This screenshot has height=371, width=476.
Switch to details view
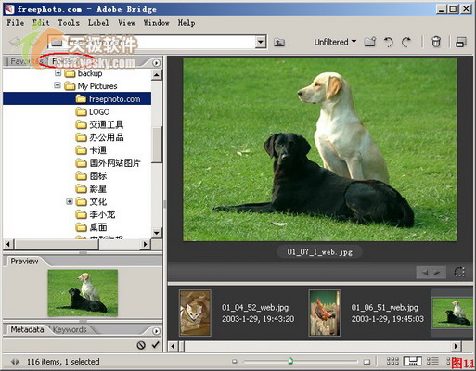[x=432, y=361]
